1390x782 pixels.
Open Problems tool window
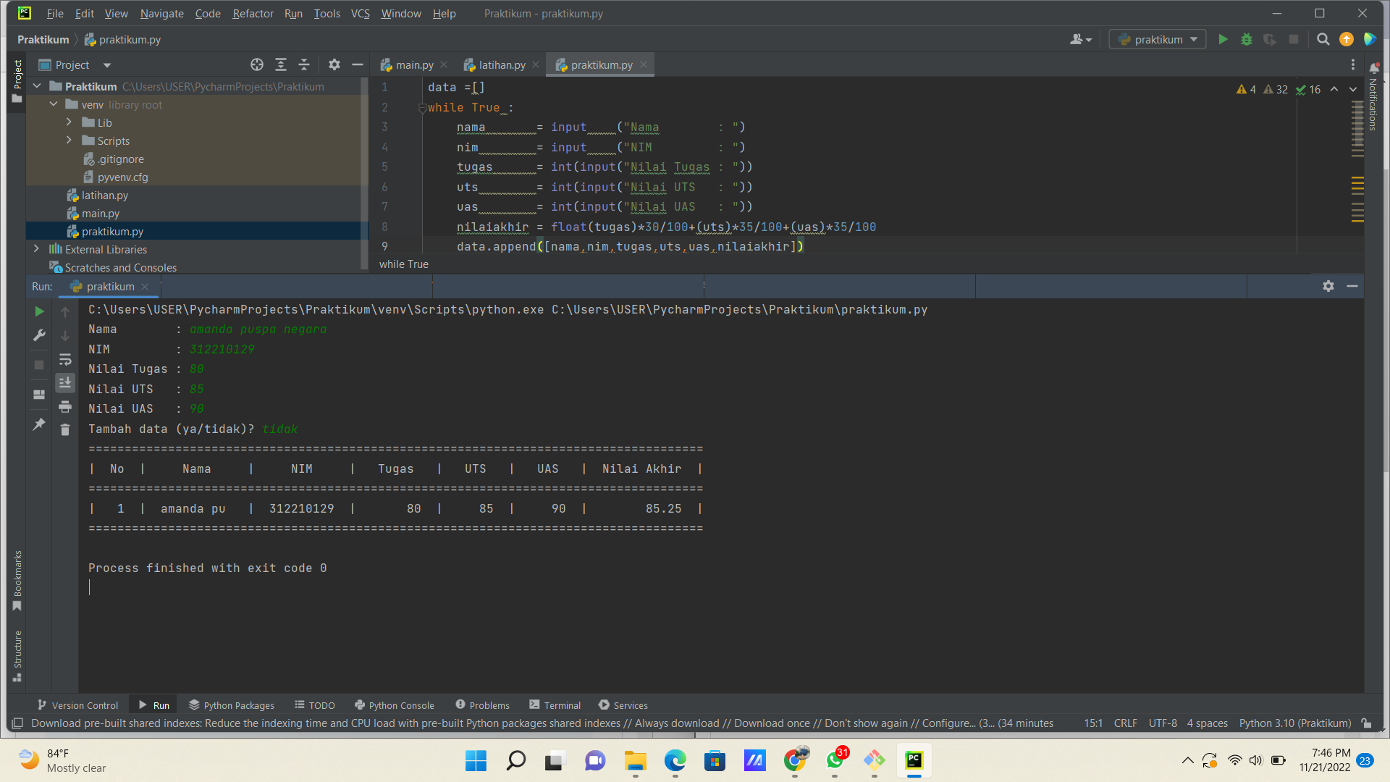[482, 705]
